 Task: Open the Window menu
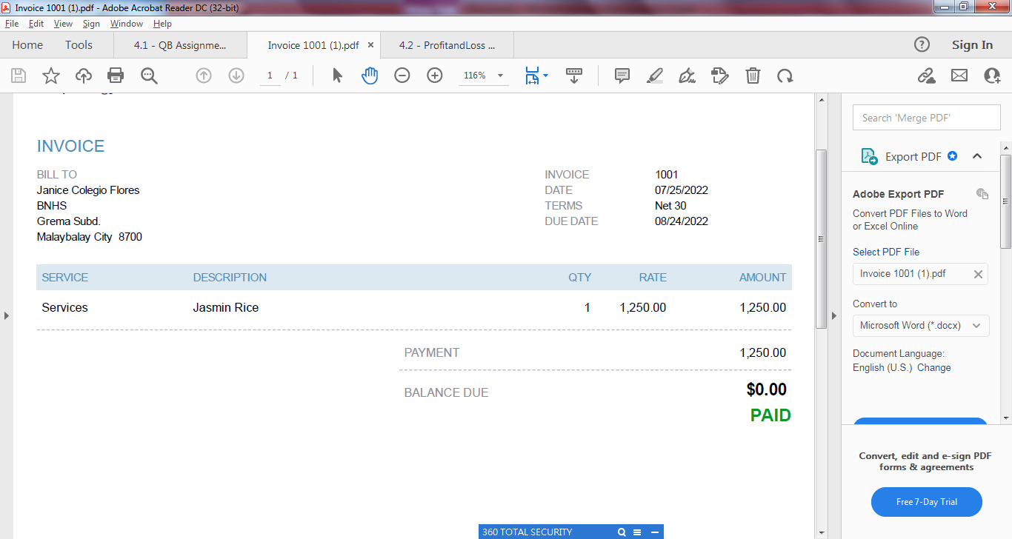coord(127,24)
